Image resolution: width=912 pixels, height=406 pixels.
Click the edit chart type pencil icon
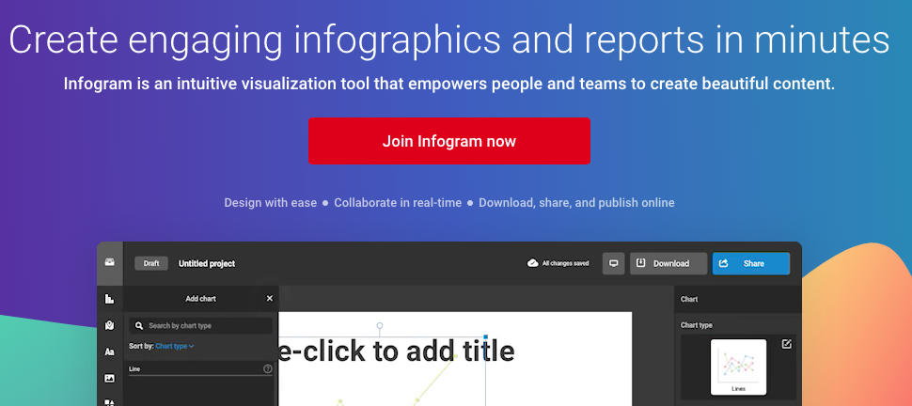point(786,344)
